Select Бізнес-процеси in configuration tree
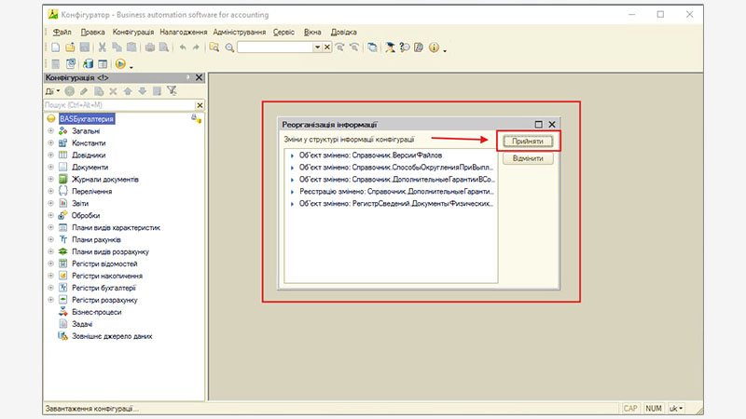 (x=95, y=313)
